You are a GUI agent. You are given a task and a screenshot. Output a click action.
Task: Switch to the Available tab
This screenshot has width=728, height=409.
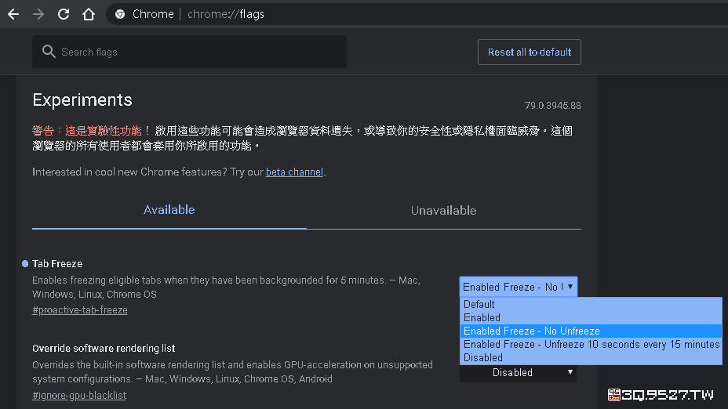[169, 210]
